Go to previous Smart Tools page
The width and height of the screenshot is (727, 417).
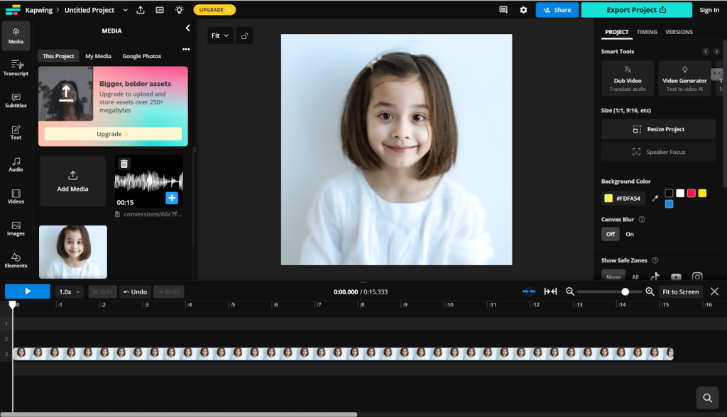point(705,52)
